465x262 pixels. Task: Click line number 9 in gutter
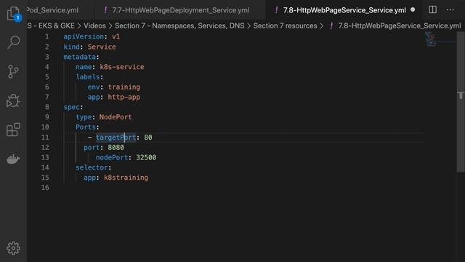tap(46, 117)
